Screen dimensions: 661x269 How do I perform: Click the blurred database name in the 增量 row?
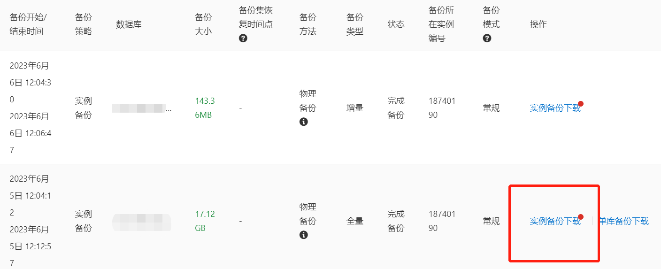click(142, 108)
